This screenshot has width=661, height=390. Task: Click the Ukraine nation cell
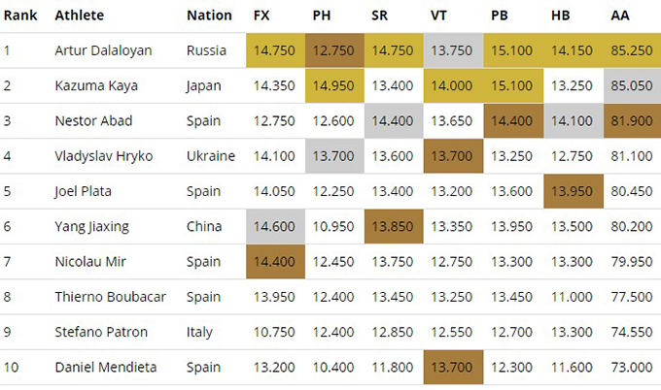210,156
